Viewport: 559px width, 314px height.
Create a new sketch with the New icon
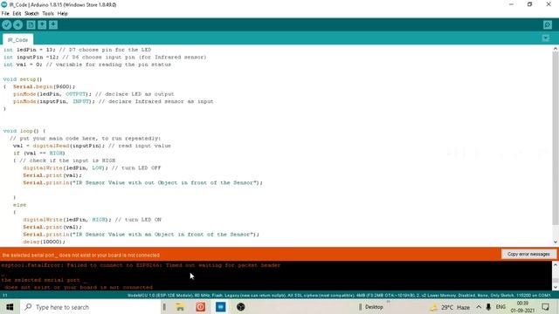coord(31,25)
